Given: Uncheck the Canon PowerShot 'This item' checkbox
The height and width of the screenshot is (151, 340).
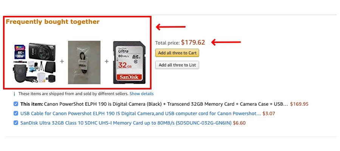Looking at the screenshot, I should [x=16, y=104].
